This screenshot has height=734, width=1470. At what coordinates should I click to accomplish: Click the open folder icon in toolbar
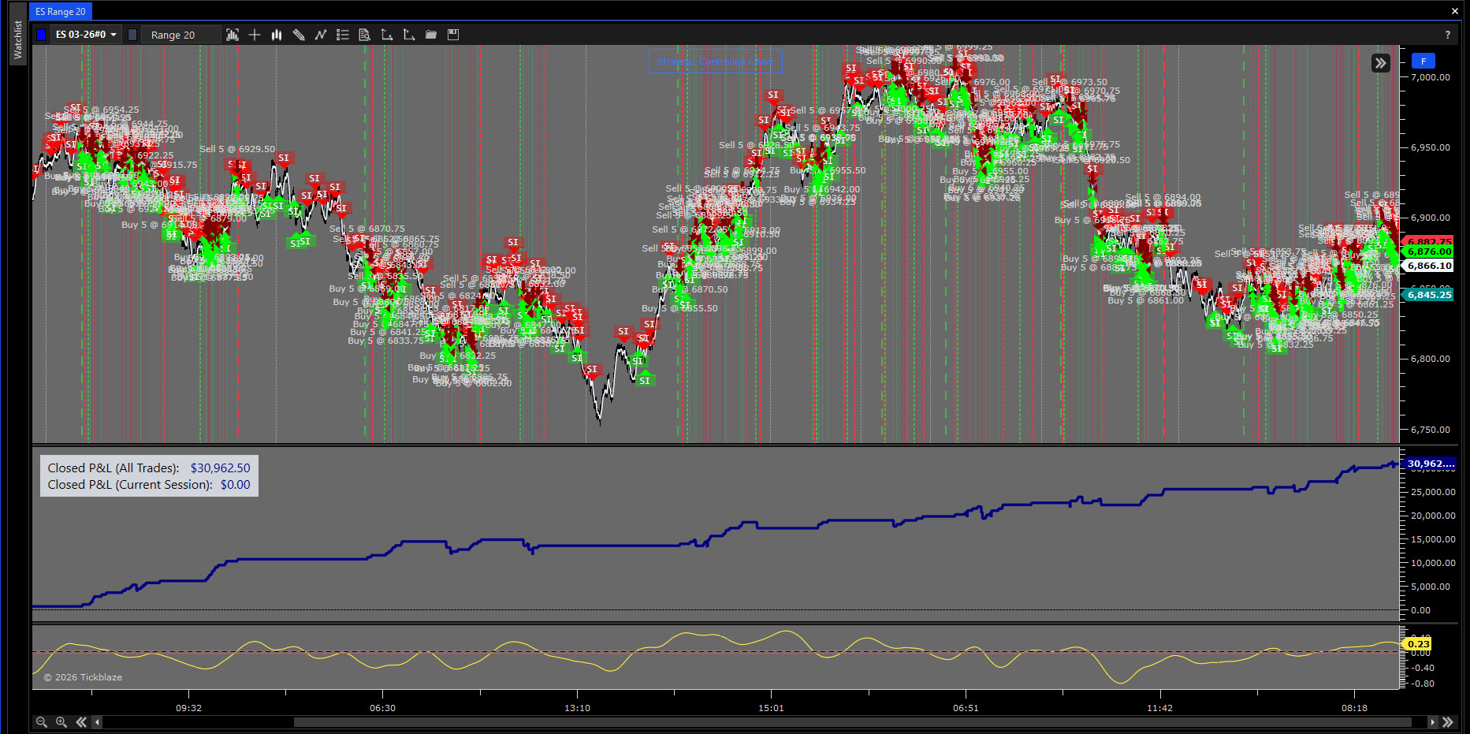431,35
